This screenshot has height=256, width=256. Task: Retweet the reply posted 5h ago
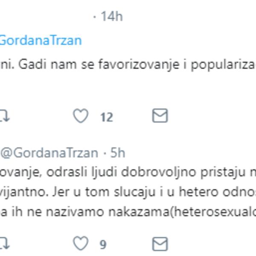coord(5,244)
